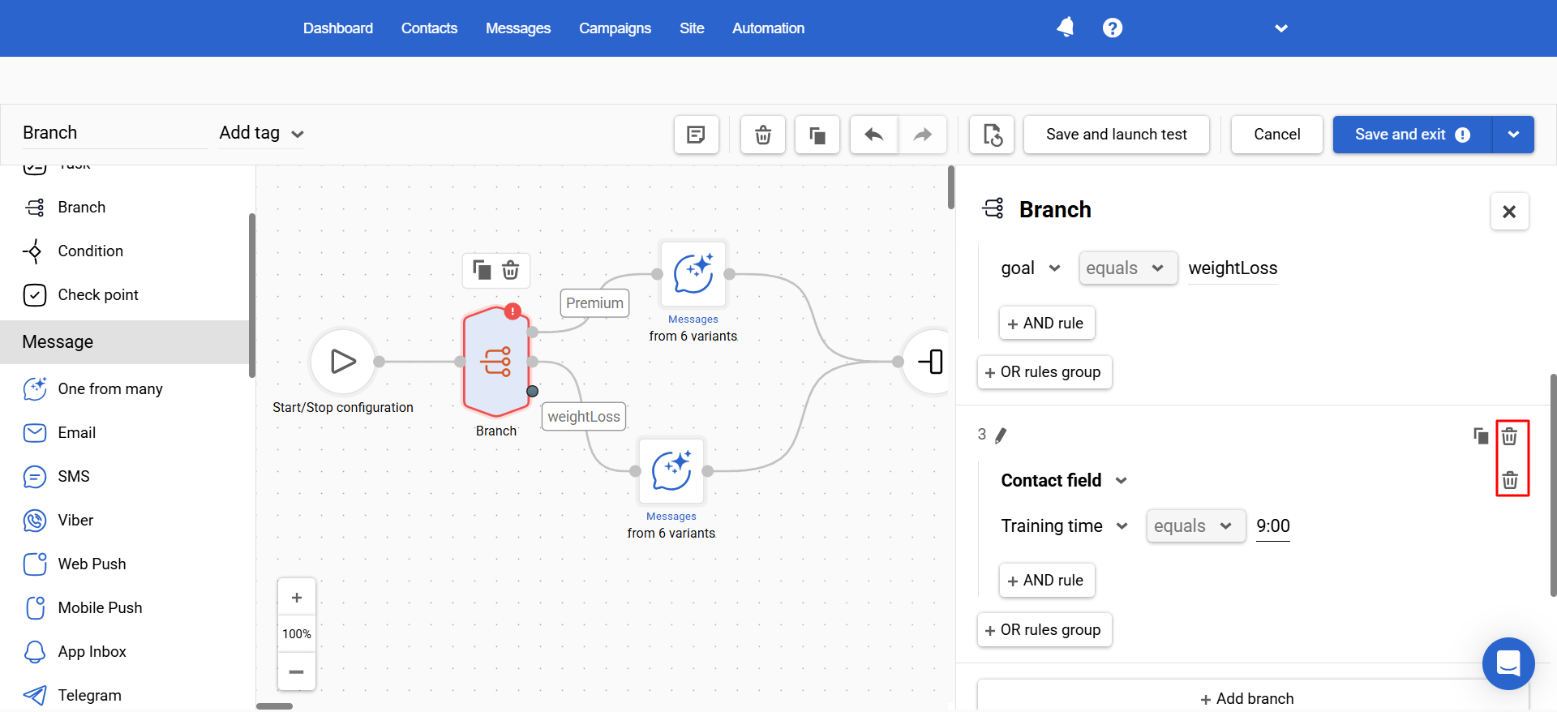Viewport: 1557px width, 712px height.
Task: Add OR rules group under goal
Action: (1044, 372)
